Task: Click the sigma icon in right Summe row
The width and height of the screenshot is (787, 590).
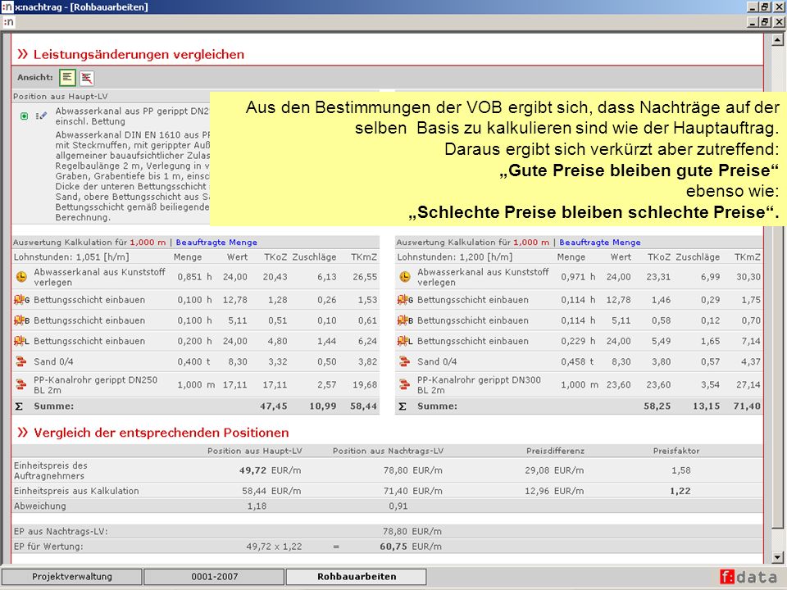Action: coord(403,406)
